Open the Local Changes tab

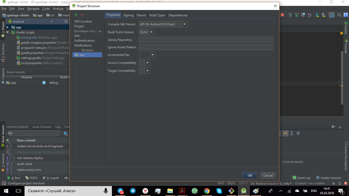42,127
